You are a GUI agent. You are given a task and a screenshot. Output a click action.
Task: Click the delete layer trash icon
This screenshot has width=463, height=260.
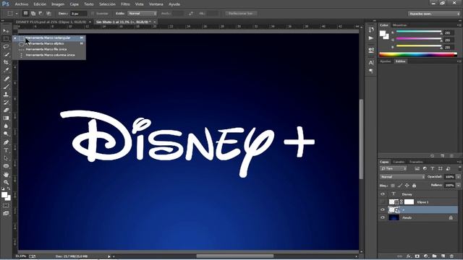(451, 256)
